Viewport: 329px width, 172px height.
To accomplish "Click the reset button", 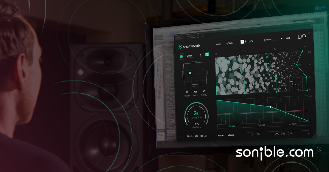I will click(x=218, y=43).
